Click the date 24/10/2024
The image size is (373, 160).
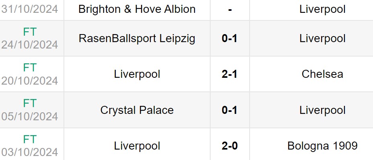point(30,45)
